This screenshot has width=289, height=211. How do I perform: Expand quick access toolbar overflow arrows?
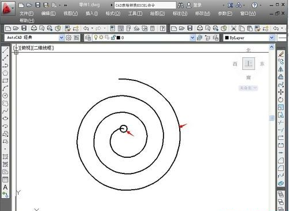(65, 5)
